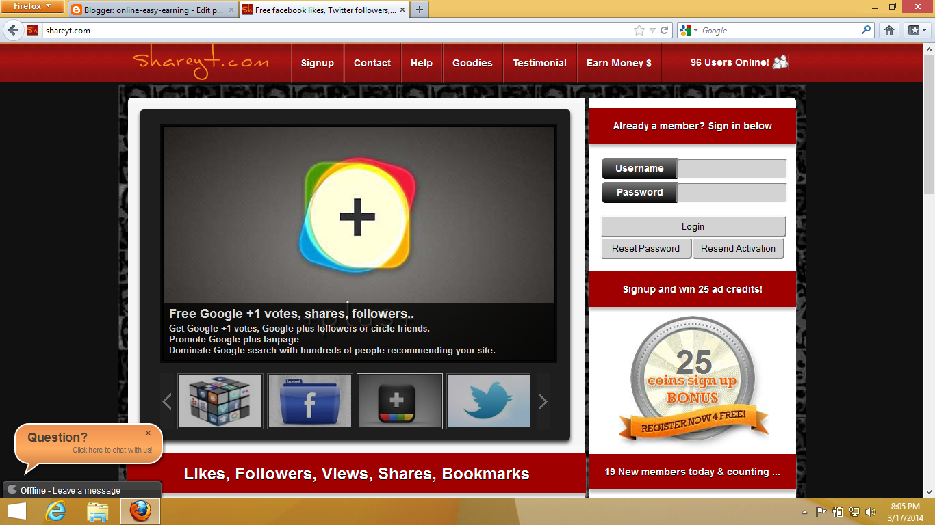Show next slider thumbnails with right arrow
The width and height of the screenshot is (935, 525).
coord(543,401)
